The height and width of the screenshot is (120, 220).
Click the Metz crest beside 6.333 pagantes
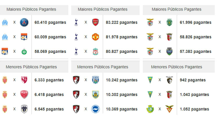[24, 80]
